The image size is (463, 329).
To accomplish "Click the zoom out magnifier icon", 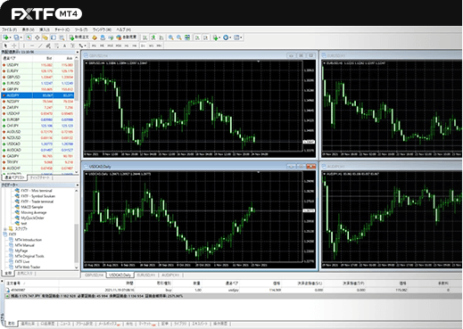I will click(179, 37).
